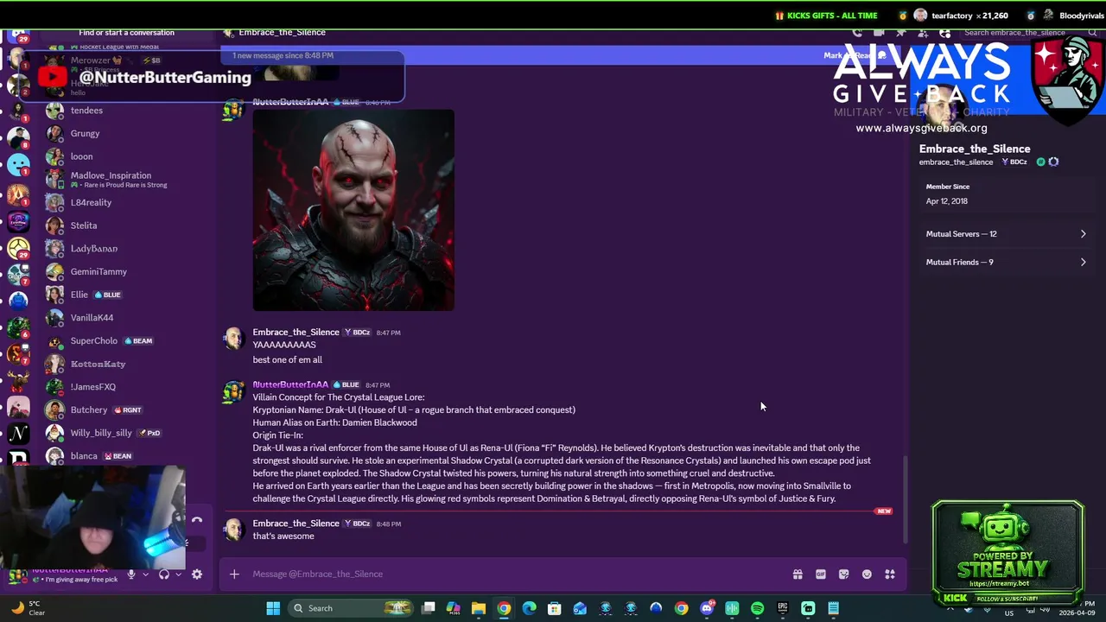1106x622 pixels.
Task: Toggle the user profile panel icon
Action: point(945,33)
